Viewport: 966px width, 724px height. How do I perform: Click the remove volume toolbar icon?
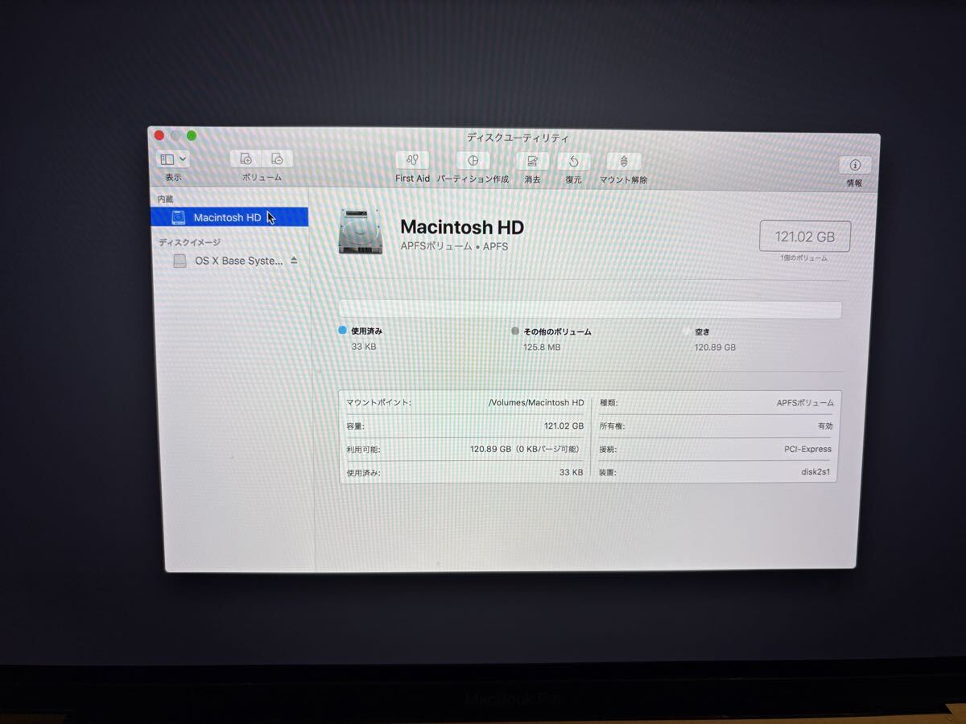pos(277,159)
